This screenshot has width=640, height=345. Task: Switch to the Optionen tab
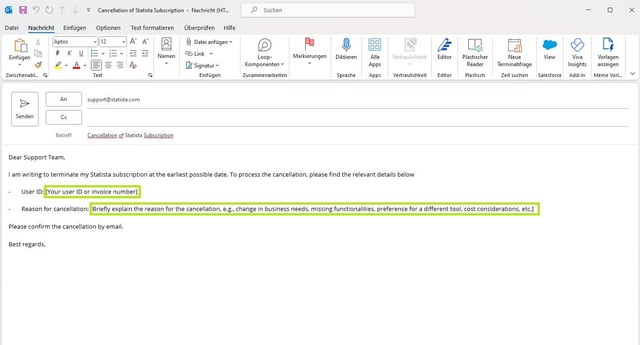tap(108, 28)
